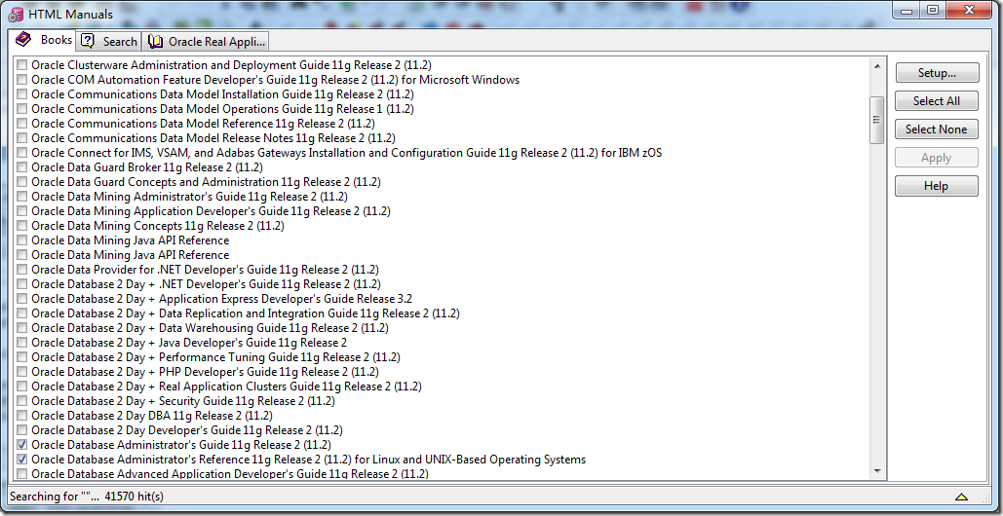Check 2 Day + Data Replication and Integration
Image resolution: width=1003 pixels, height=516 pixels.
[x=22, y=313]
